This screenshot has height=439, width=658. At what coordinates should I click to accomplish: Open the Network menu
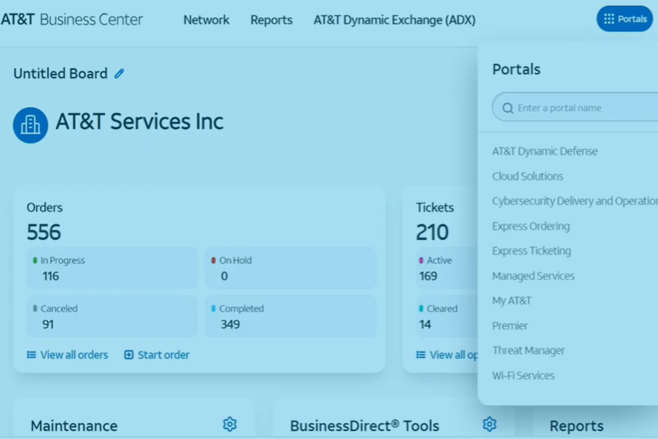coord(206,20)
